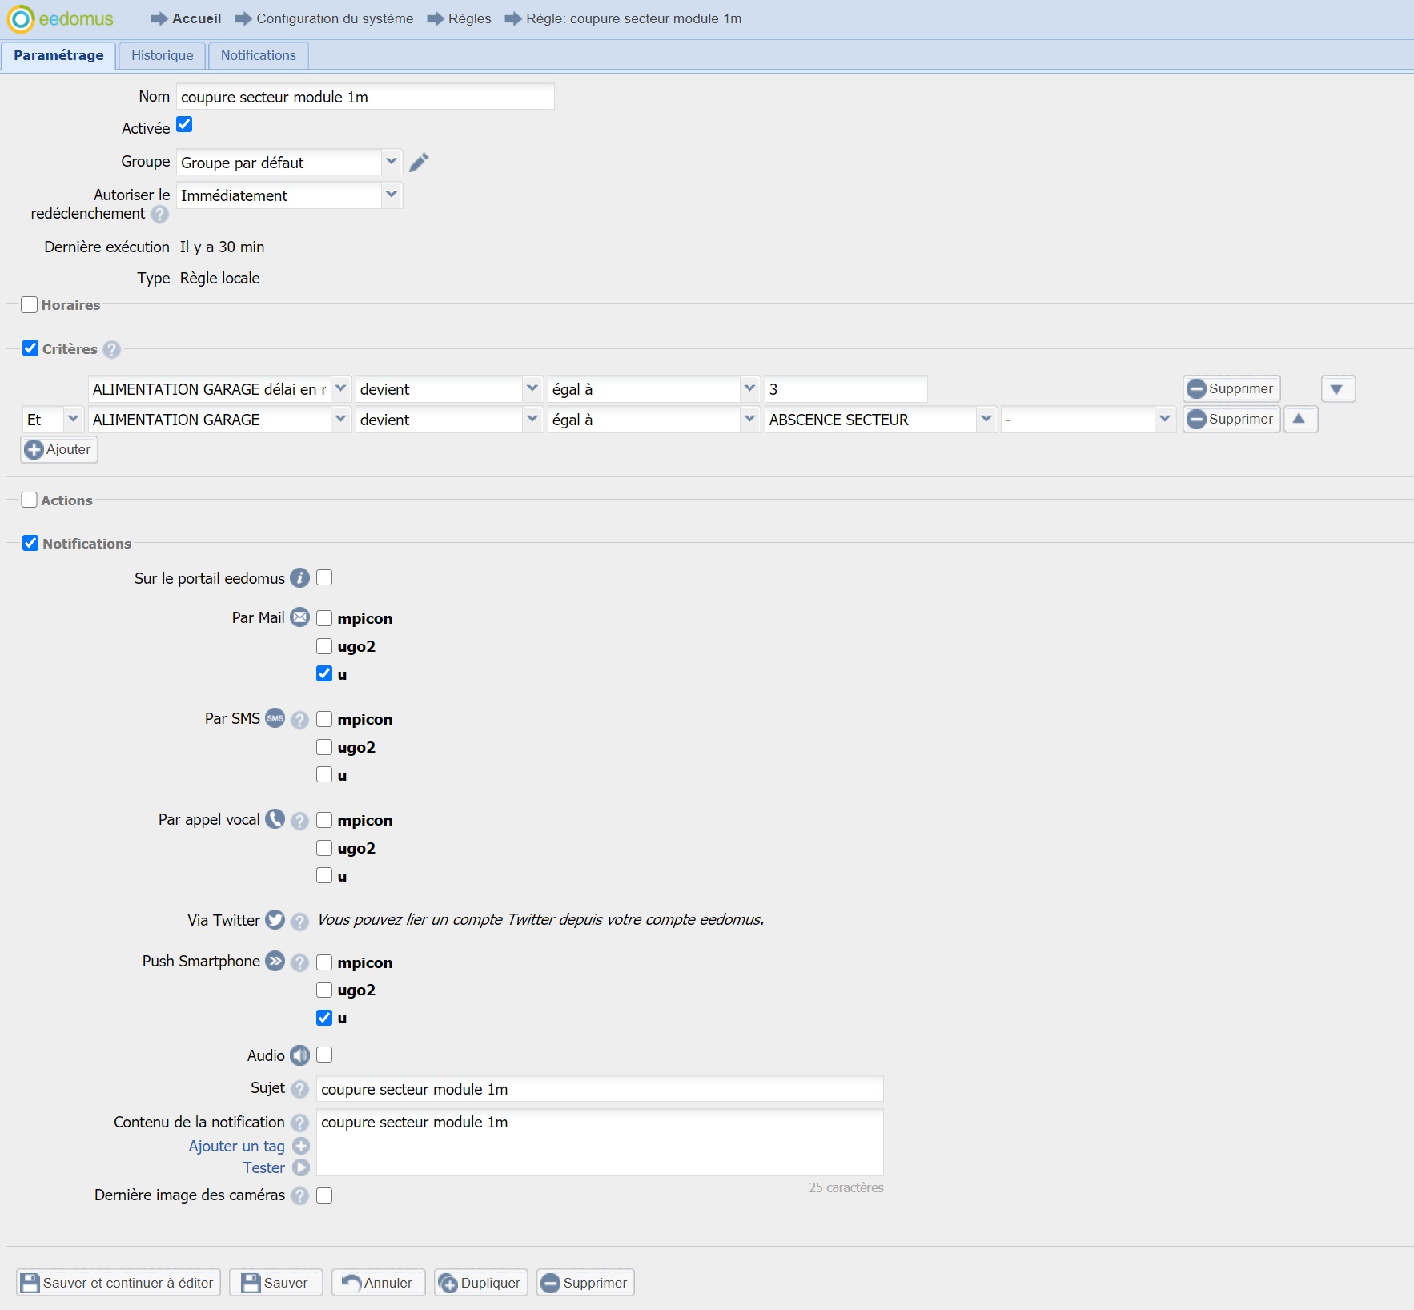This screenshot has width=1414, height=1310.
Task: Open the Notifications tab
Action: click(x=258, y=55)
